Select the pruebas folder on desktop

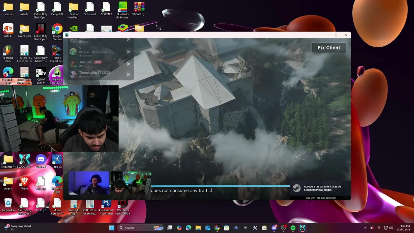[8, 183]
